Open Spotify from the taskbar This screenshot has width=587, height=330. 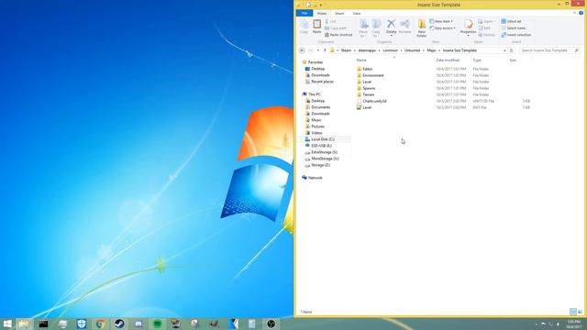click(x=158, y=324)
